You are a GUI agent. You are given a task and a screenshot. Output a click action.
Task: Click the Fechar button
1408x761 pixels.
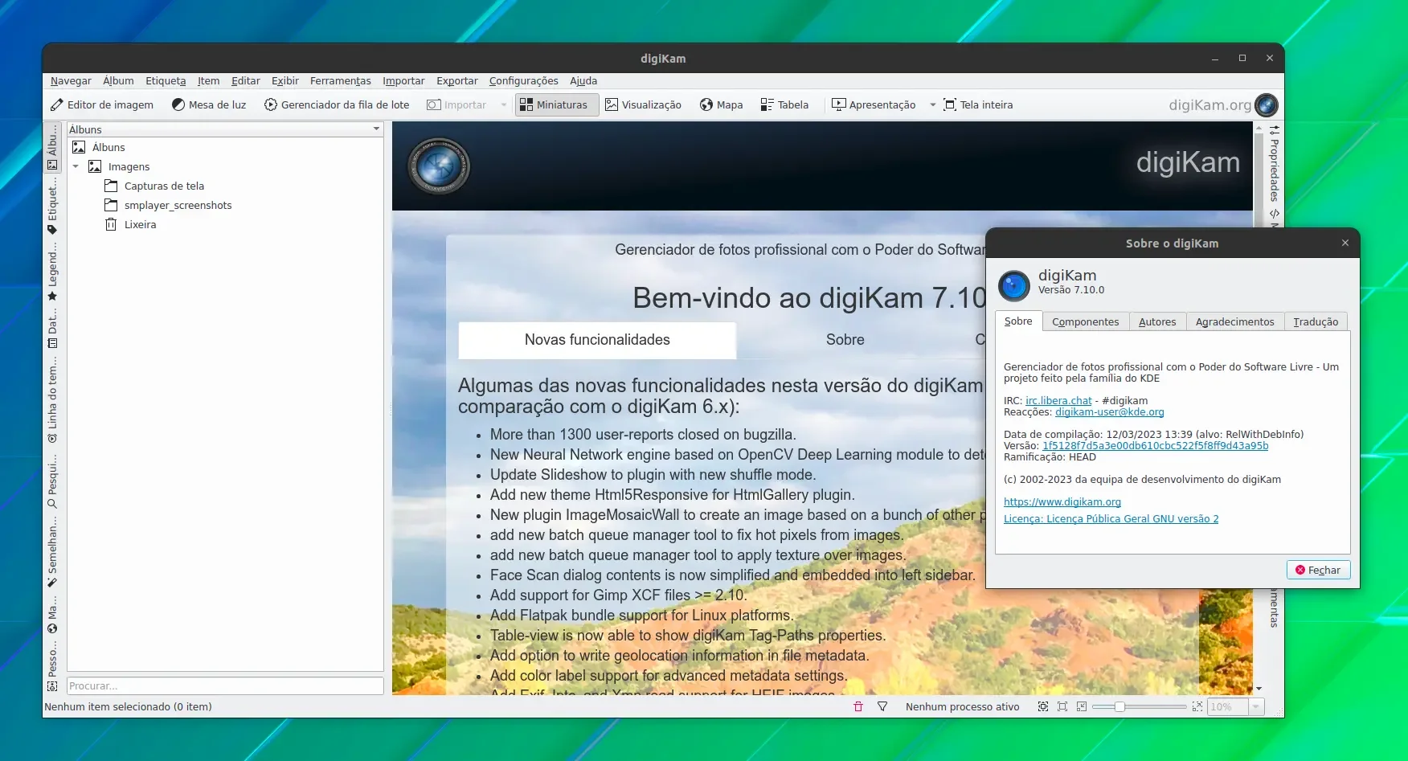[1318, 570]
